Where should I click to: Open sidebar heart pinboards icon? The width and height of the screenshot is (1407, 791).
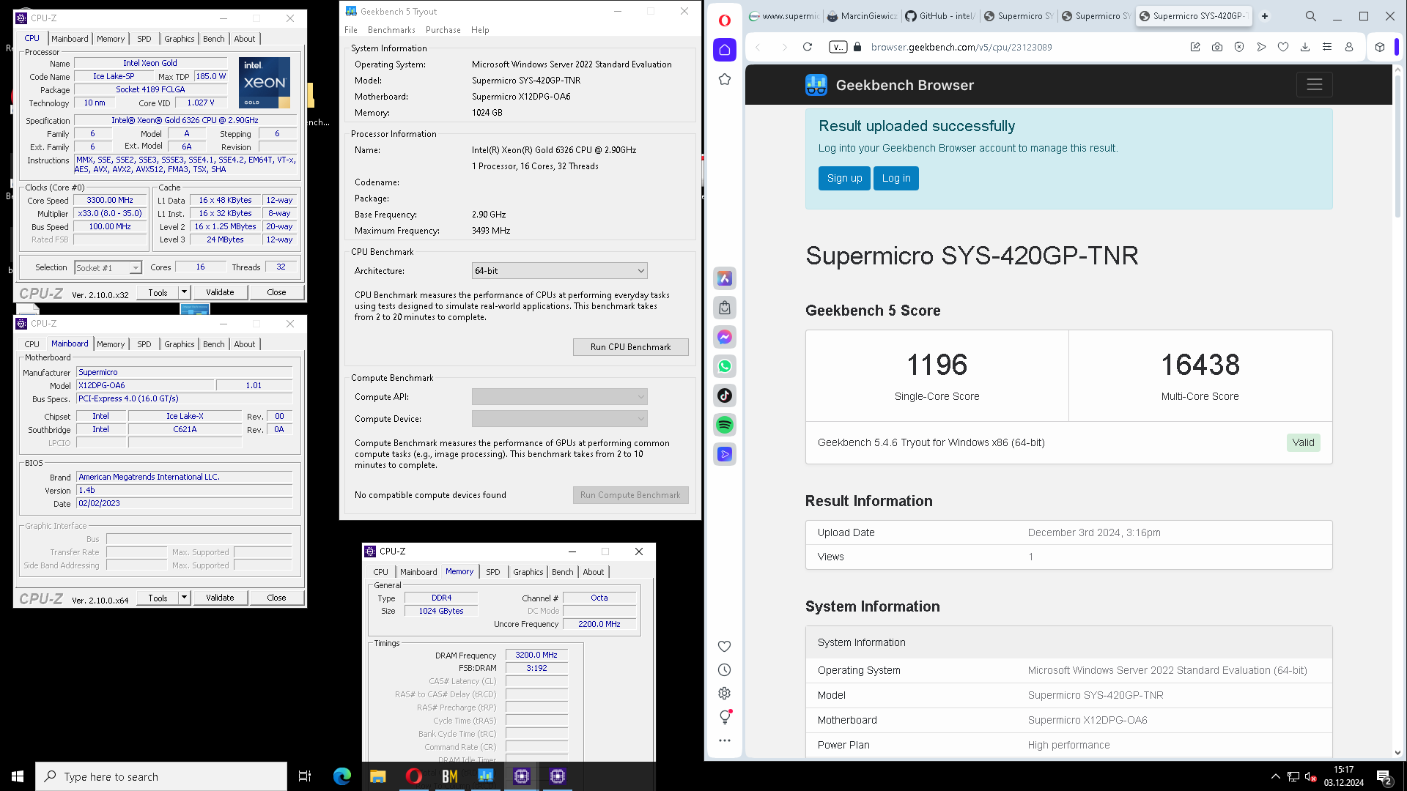pos(724,646)
